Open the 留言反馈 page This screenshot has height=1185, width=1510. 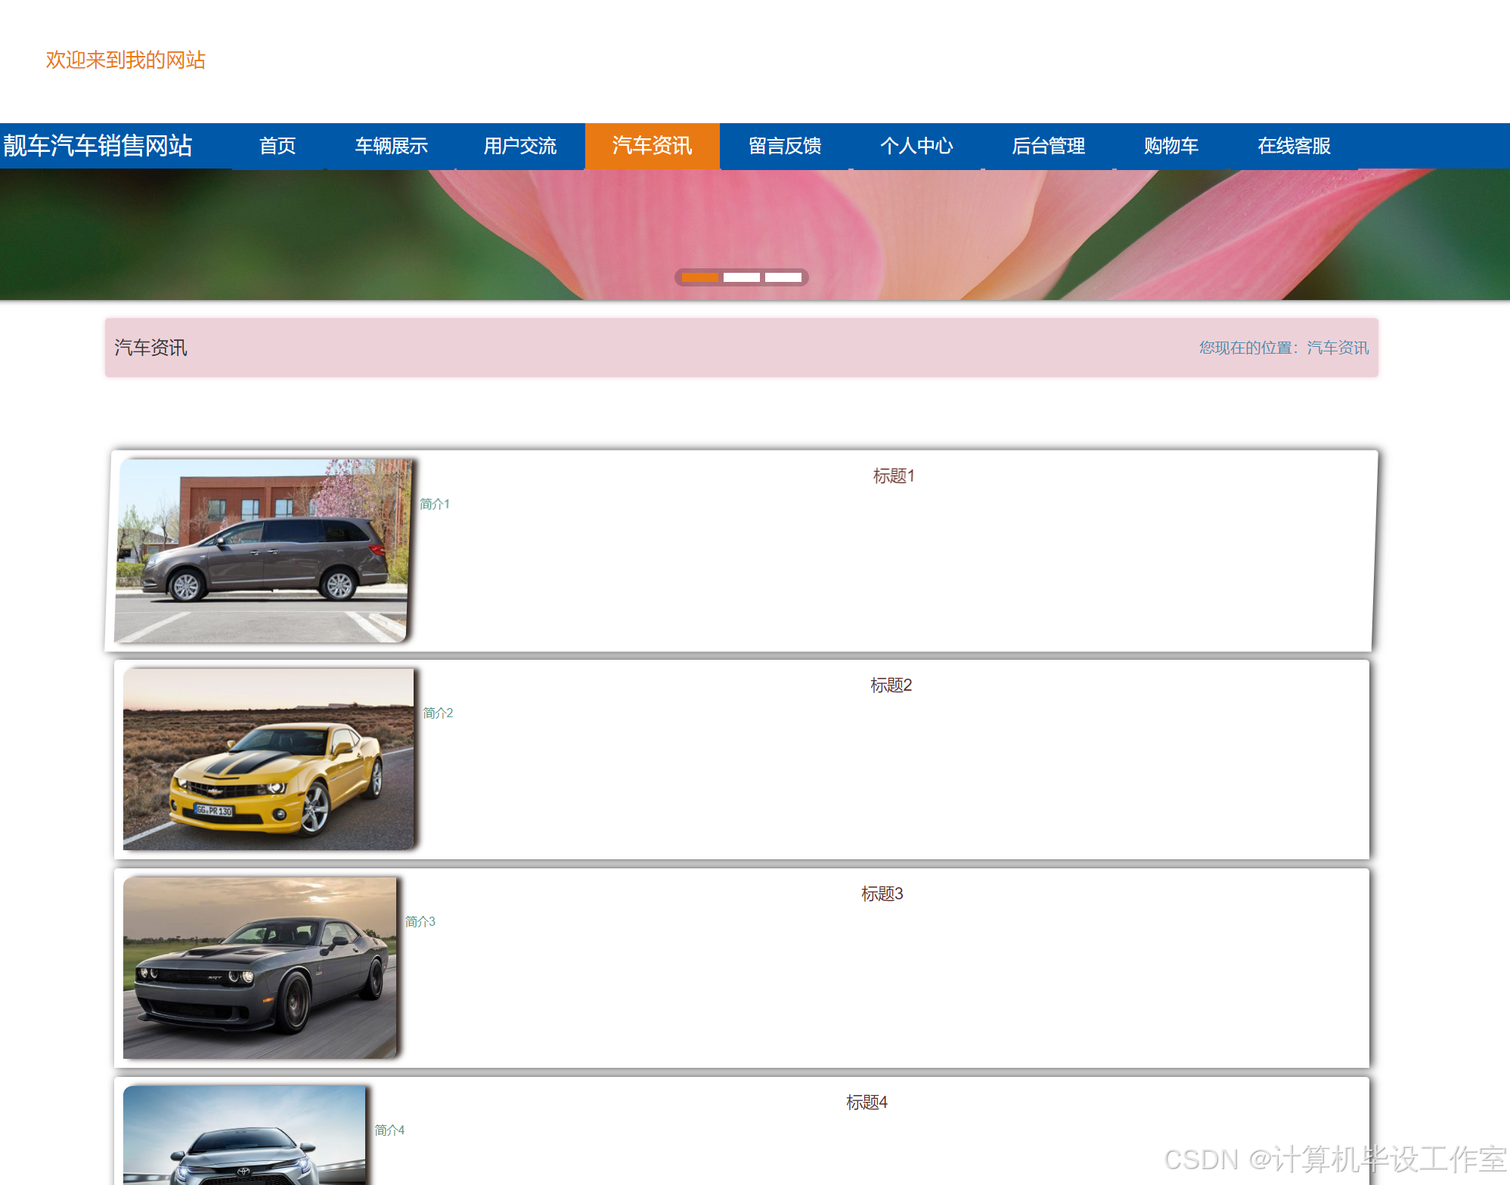(785, 146)
